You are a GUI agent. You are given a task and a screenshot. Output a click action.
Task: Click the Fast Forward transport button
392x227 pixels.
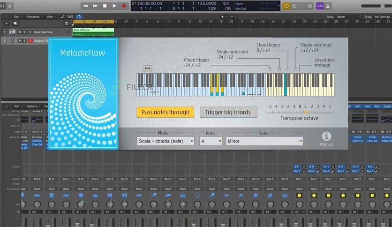point(95,6)
